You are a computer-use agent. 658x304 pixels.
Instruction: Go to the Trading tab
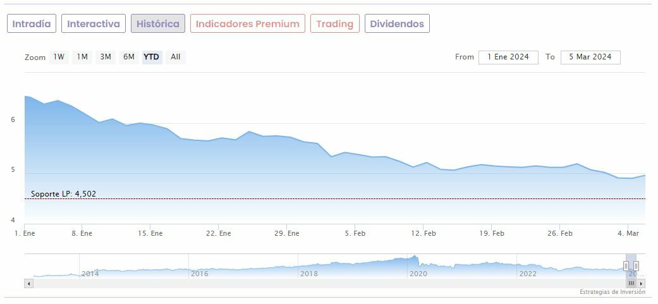334,24
